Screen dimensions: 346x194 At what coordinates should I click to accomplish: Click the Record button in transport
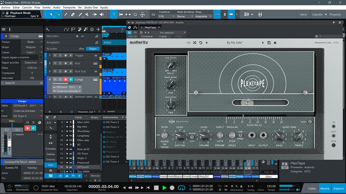coord(172,188)
